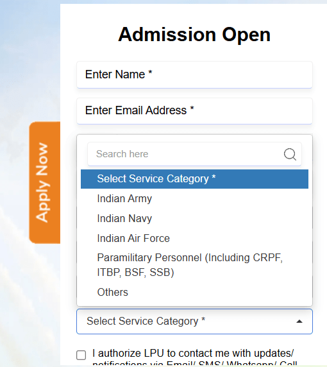Tick the LPU contact authorization checkbox
The image size is (327, 367).
(x=81, y=355)
